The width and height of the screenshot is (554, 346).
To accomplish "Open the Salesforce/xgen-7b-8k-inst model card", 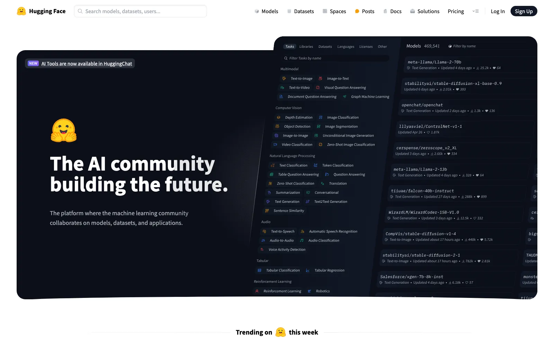I will (447, 279).
